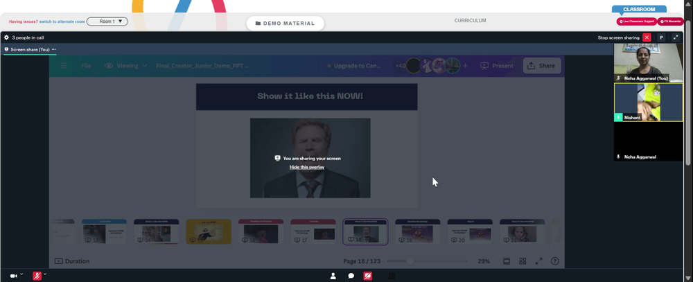Open the Room 1 dropdown
The height and width of the screenshot is (282, 693).
107,21
